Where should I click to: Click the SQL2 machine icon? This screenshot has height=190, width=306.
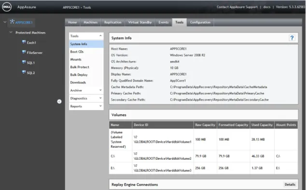pos(24,72)
